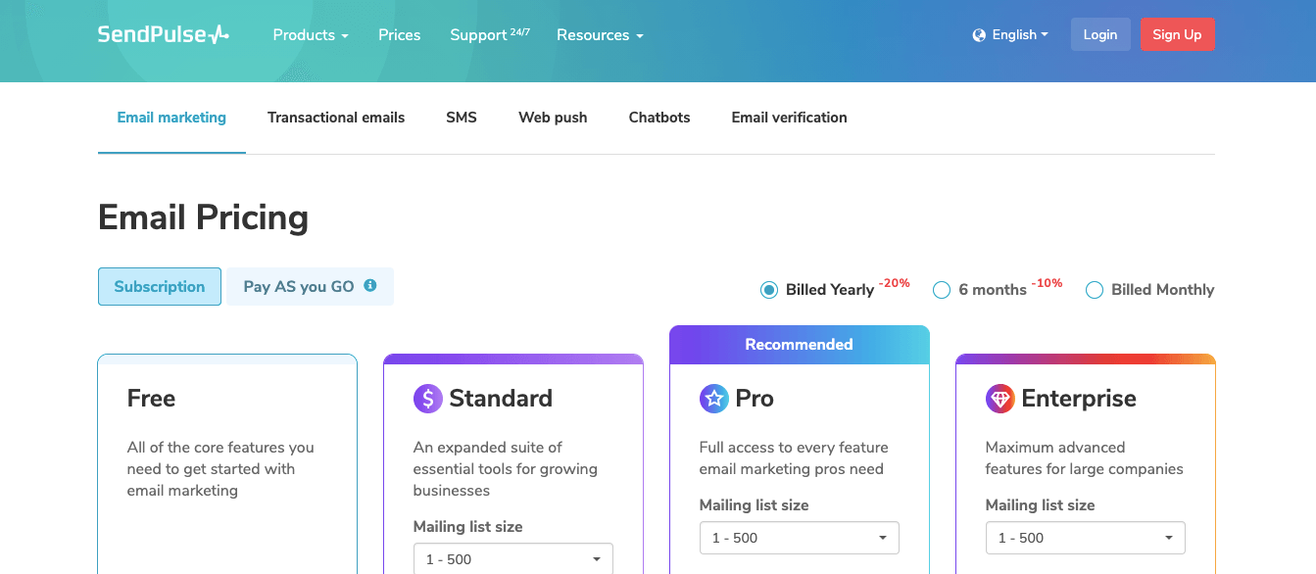Image resolution: width=1316 pixels, height=574 pixels.
Task: Click the Pro plan star icon
Action: coord(714,399)
